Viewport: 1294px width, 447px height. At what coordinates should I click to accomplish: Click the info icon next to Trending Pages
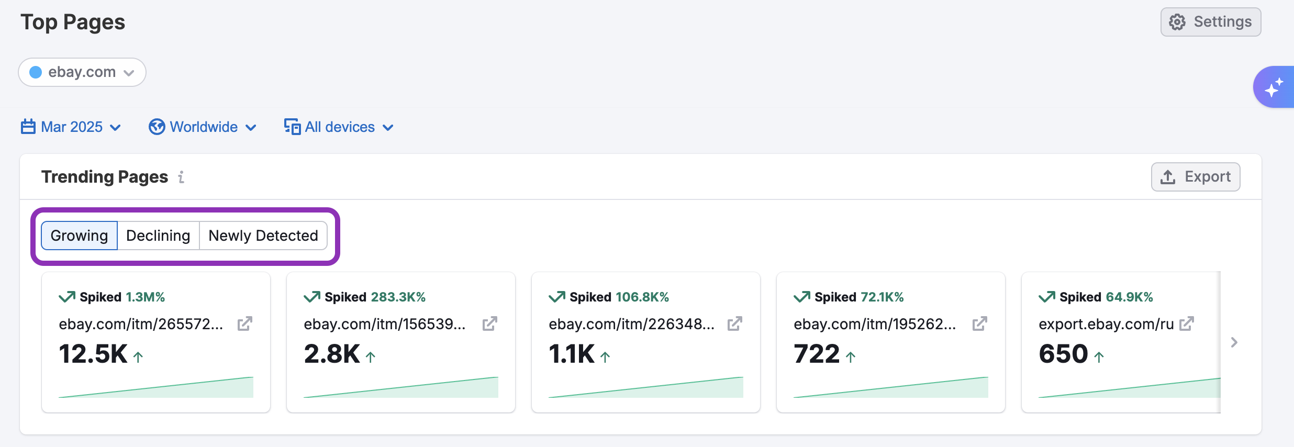click(x=181, y=177)
